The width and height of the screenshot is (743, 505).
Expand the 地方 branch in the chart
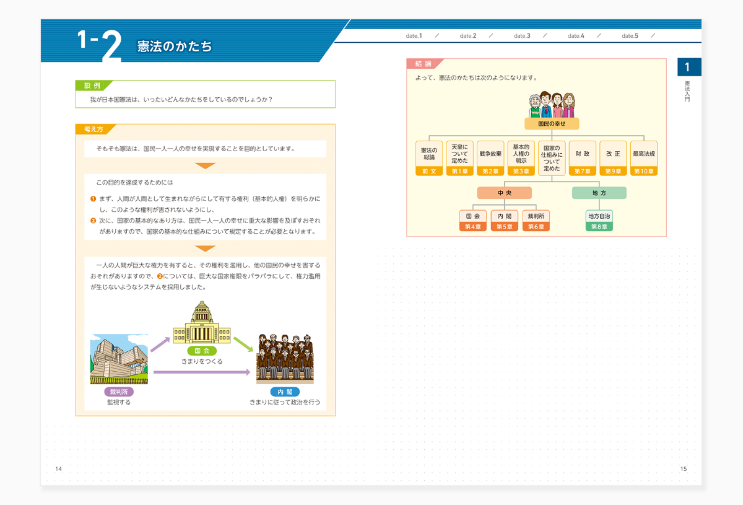click(599, 193)
